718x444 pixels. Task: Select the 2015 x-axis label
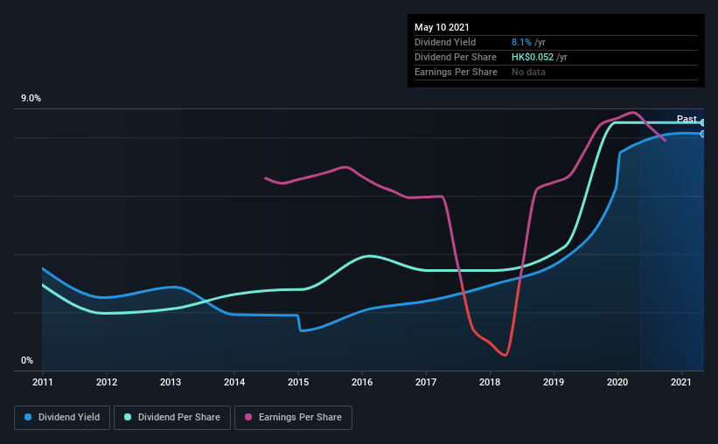point(298,382)
